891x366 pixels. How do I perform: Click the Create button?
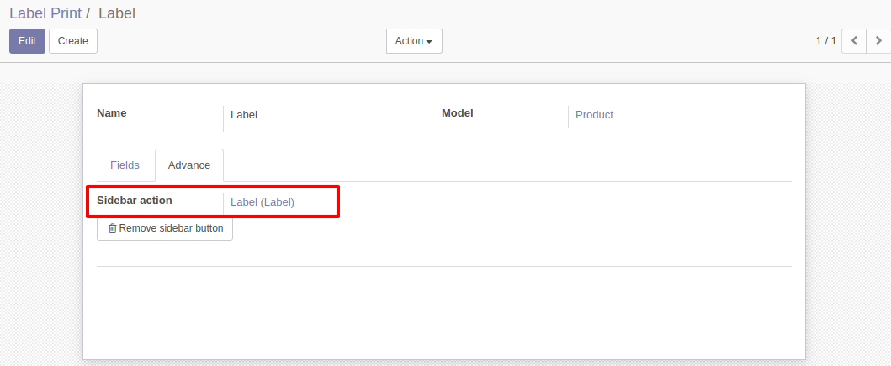[73, 41]
